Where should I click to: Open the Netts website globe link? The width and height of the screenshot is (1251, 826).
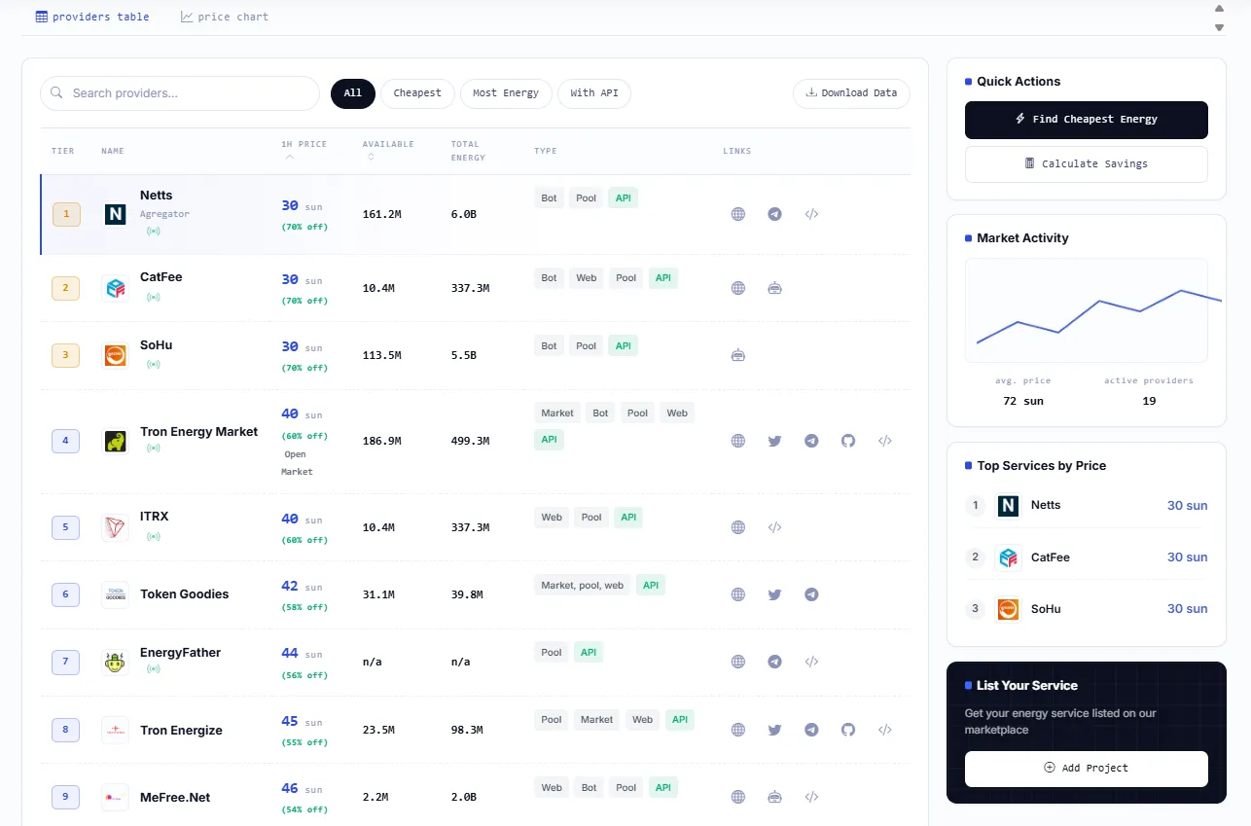738,214
